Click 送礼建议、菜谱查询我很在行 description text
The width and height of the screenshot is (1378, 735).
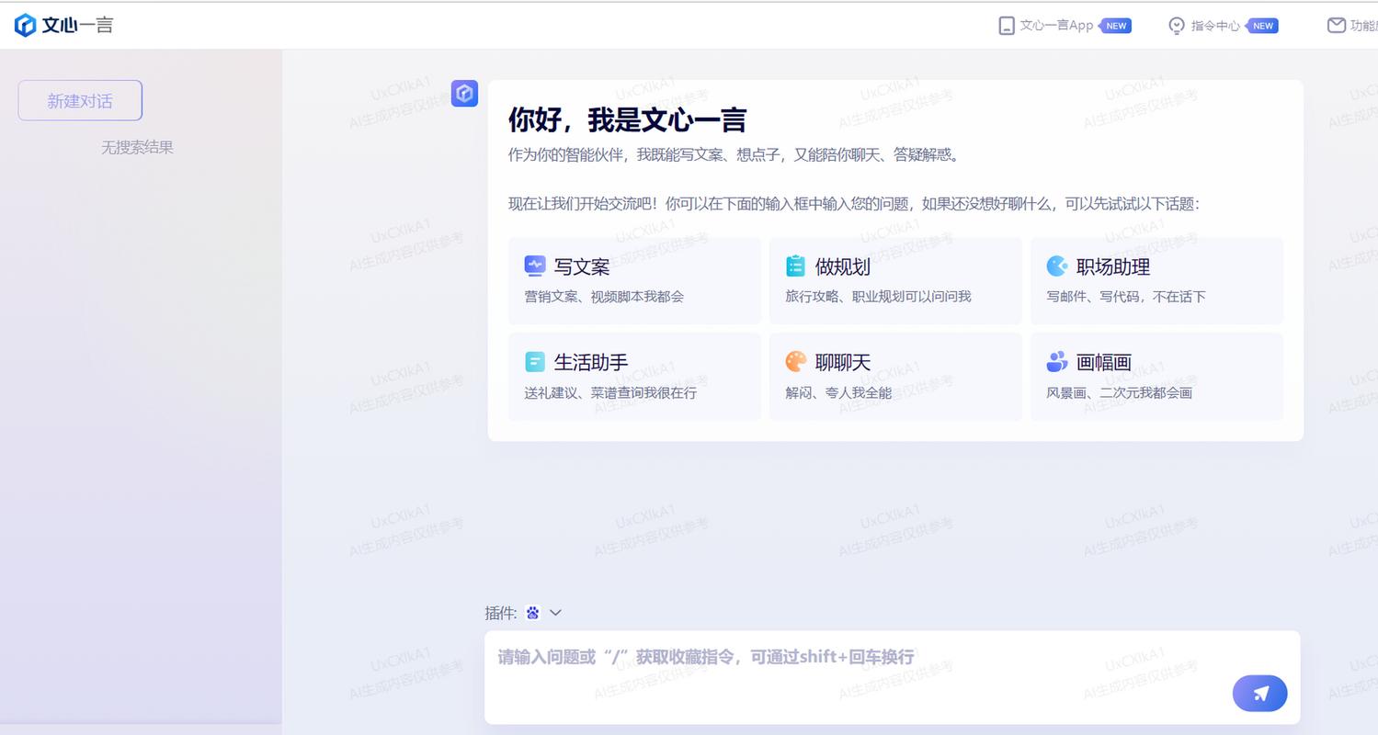click(610, 393)
